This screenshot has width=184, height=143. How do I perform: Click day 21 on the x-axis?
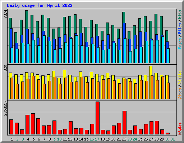click(119, 139)
